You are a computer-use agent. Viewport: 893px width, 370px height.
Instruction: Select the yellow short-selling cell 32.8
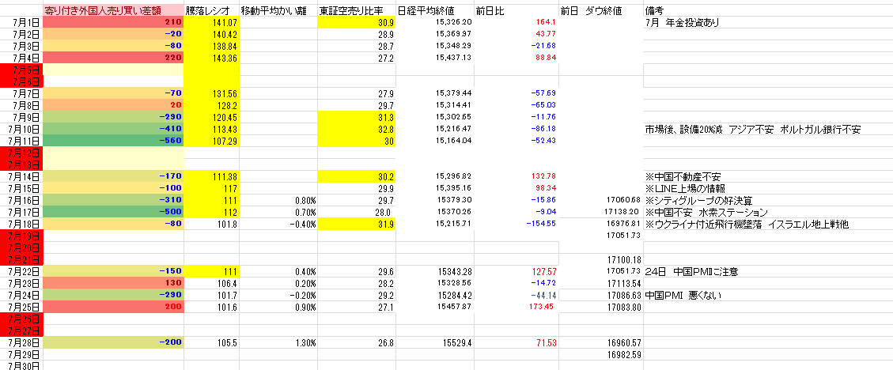pos(356,128)
